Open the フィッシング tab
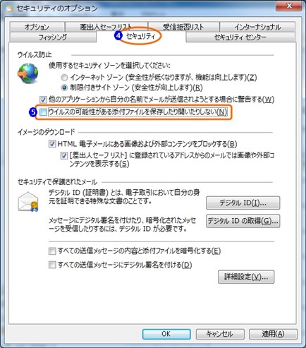 [x=53, y=37]
